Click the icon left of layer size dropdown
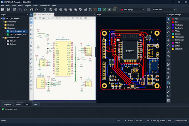The height and width of the screenshot is (126, 189). [x=149, y=9]
